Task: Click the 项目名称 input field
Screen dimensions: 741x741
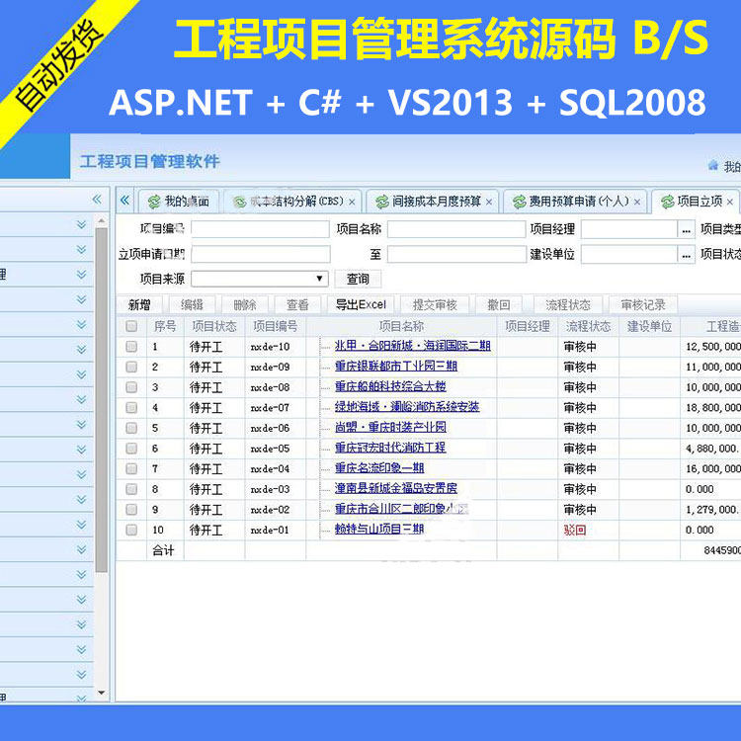Action: [456, 229]
